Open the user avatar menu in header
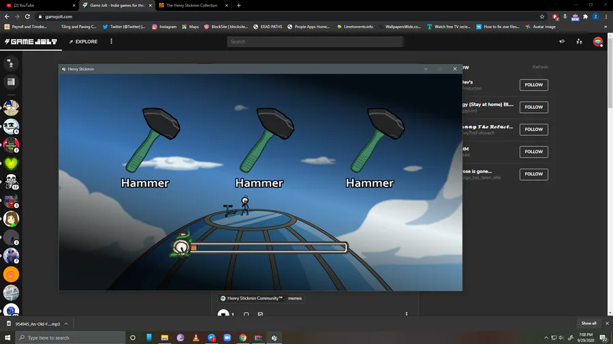 point(598,41)
